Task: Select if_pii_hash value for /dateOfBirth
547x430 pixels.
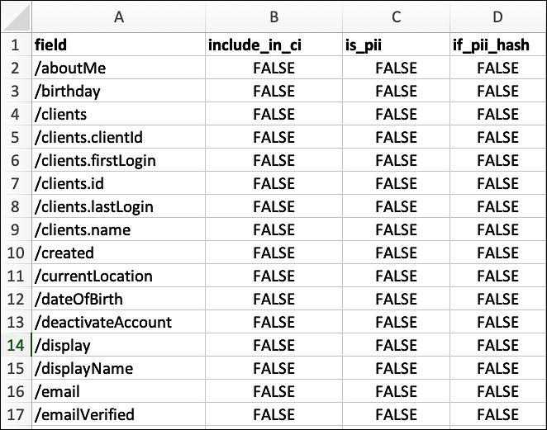Action: coord(497,299)
